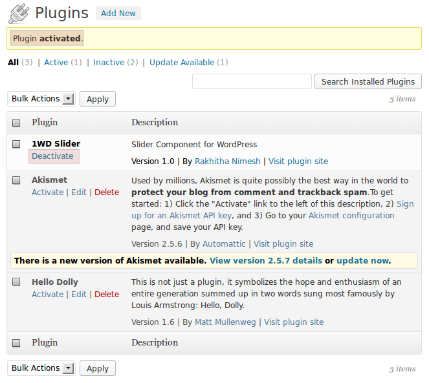Image resolution: width=429 pixels, height=383 pixels.
Task: Click the top Apply button
Action: 98,99
